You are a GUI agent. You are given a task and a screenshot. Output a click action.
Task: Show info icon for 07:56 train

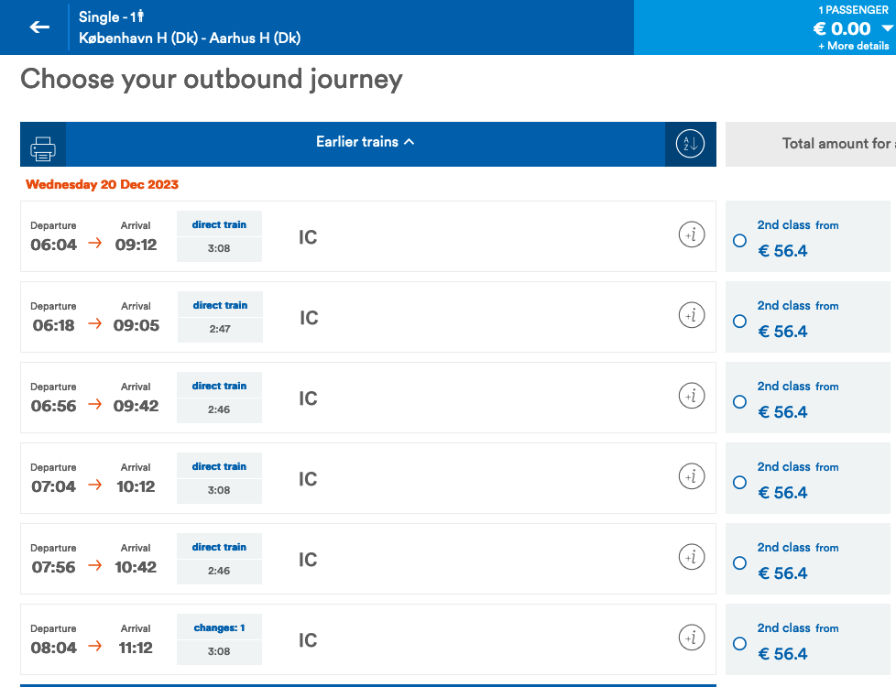(x=692, y=557)
